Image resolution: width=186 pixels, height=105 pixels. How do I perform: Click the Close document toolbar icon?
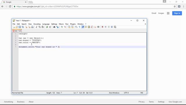tap(26, 27)
